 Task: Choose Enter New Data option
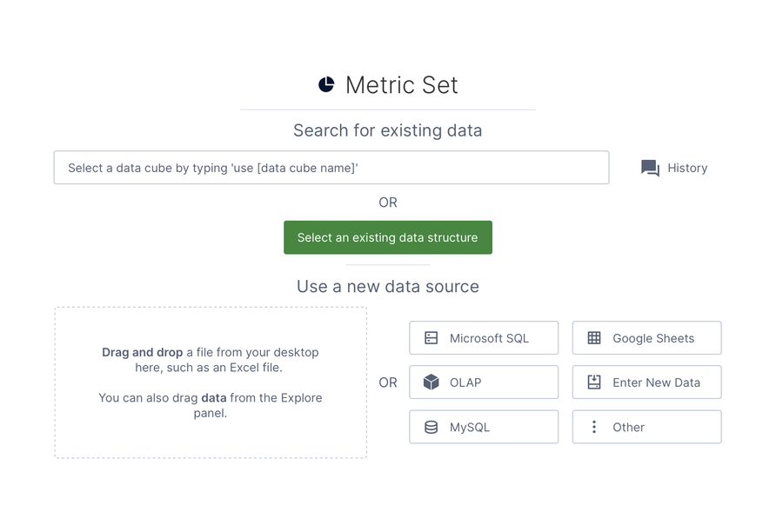[646, 382]
